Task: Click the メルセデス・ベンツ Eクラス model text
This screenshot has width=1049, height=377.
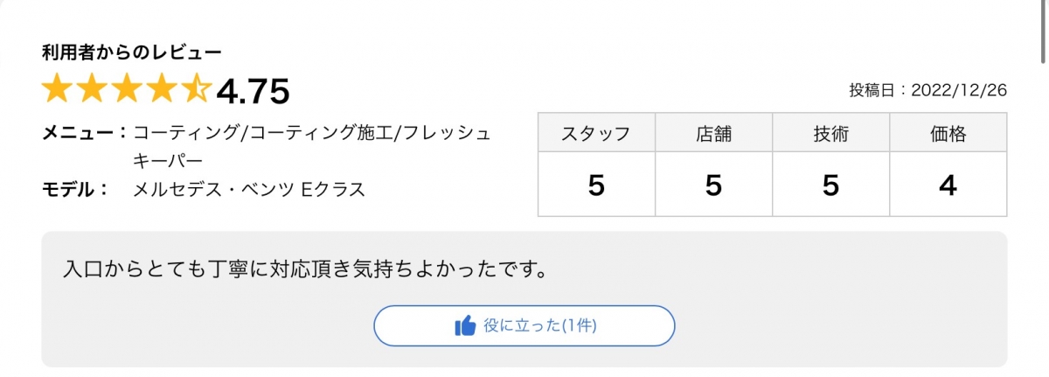Action: pyautogui.click(x=248, y=189)
